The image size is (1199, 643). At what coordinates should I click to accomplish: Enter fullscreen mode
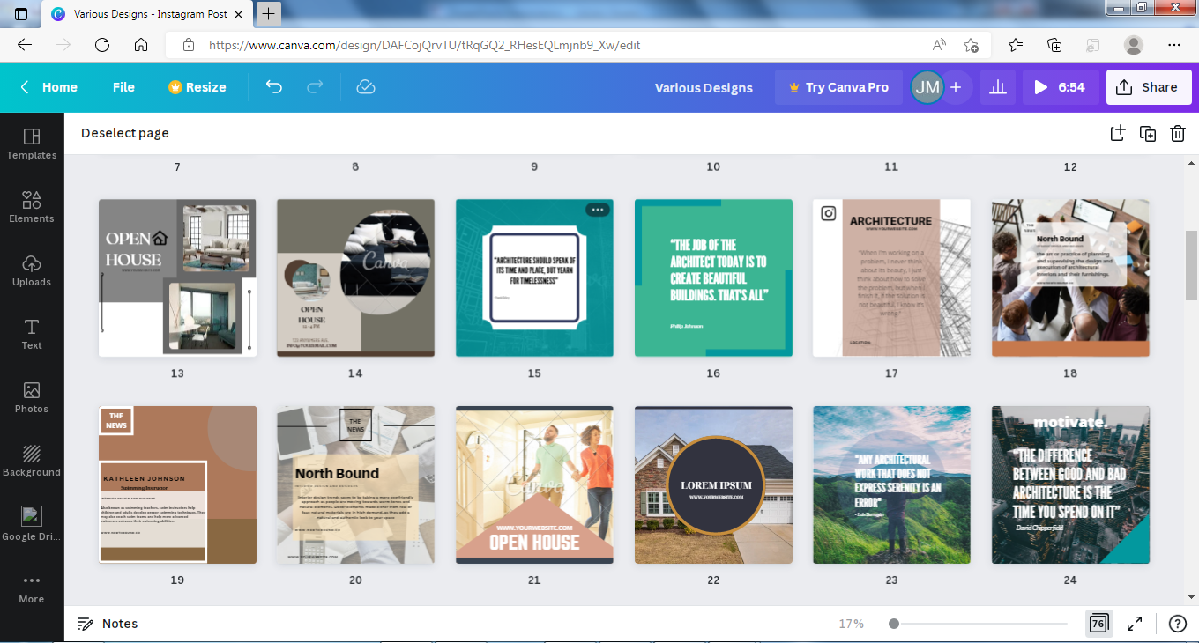coord(1136,624)
